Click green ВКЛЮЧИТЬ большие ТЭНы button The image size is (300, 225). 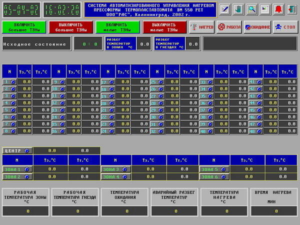tap(24, 27)
